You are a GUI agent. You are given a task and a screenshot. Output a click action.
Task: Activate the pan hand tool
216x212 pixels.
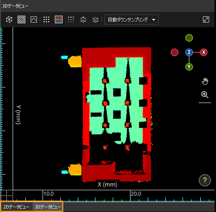[205, 81]
